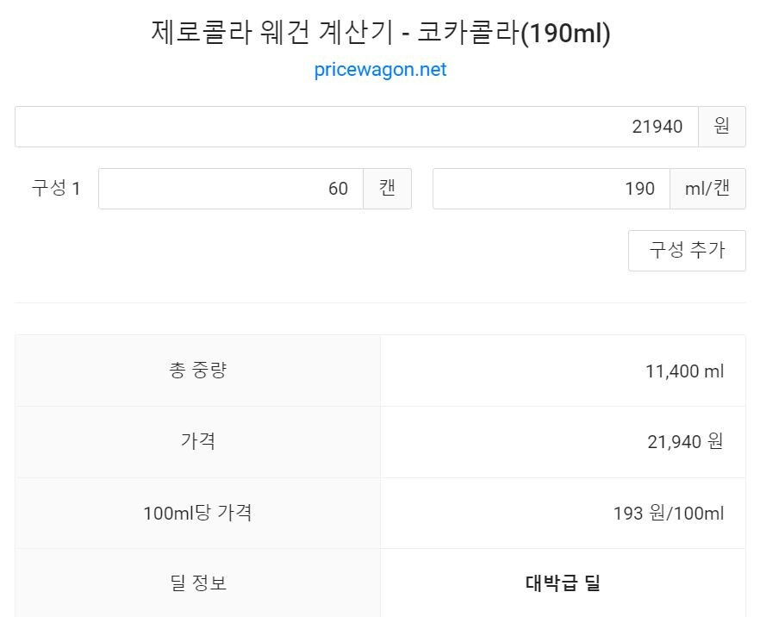The image size is (760, 617).
Task: Open the pricewagon.net link
Action: point(380,69)
